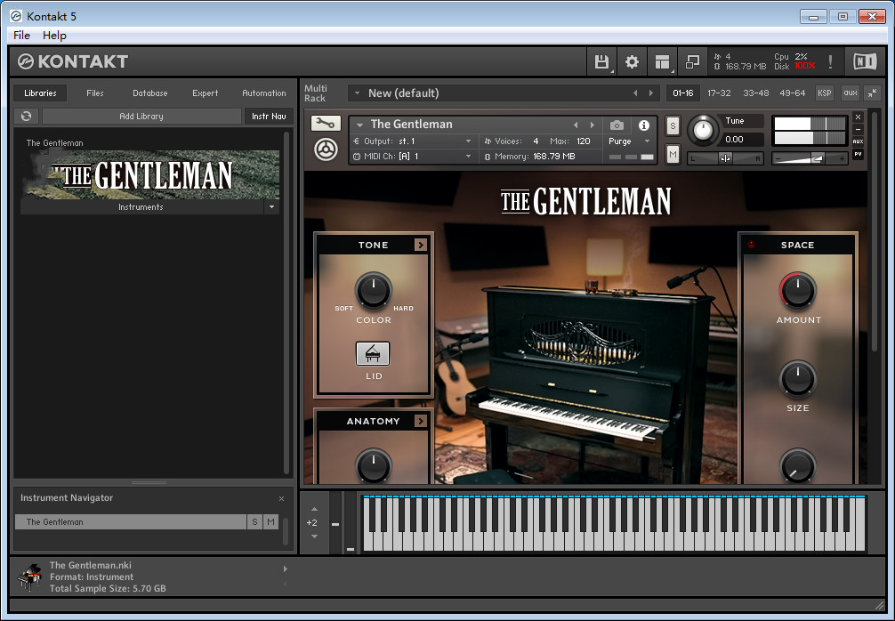Image resolution: width=895 pixels, height=621 pixels.
Task: Click The Gentleman library banner thumbnail
Action: pyautogui.click(x=150, y=174)
